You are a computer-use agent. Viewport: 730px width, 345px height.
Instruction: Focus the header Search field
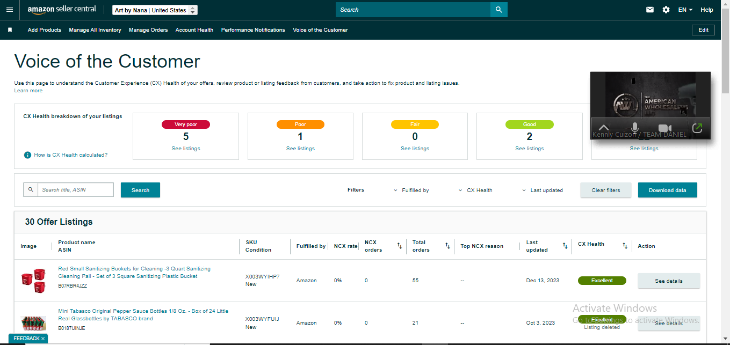click(x=413, y=10)
